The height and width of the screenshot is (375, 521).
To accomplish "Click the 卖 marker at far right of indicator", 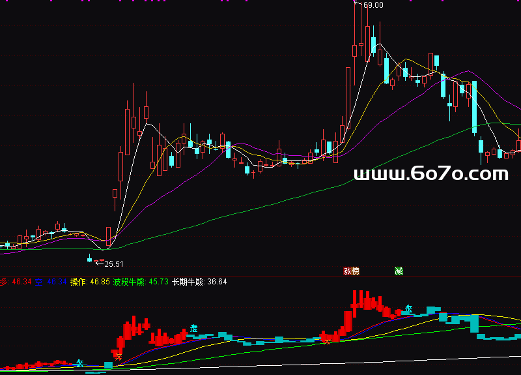I will tap(409, 308).
